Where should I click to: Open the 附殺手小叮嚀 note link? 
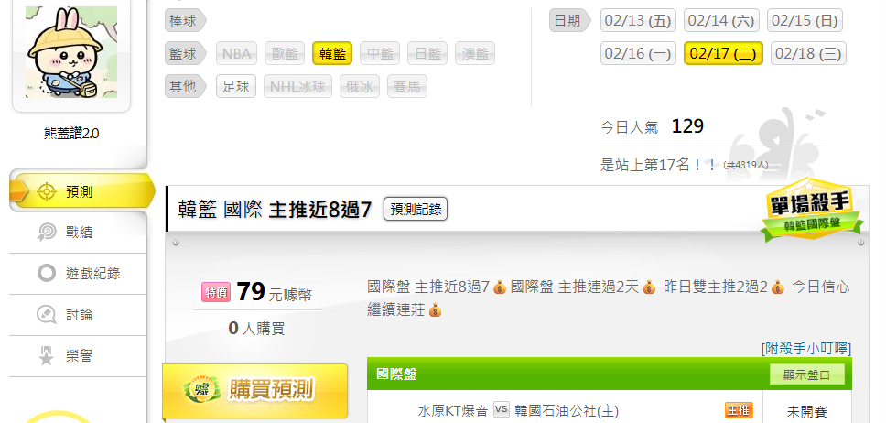tap(806, 347)
